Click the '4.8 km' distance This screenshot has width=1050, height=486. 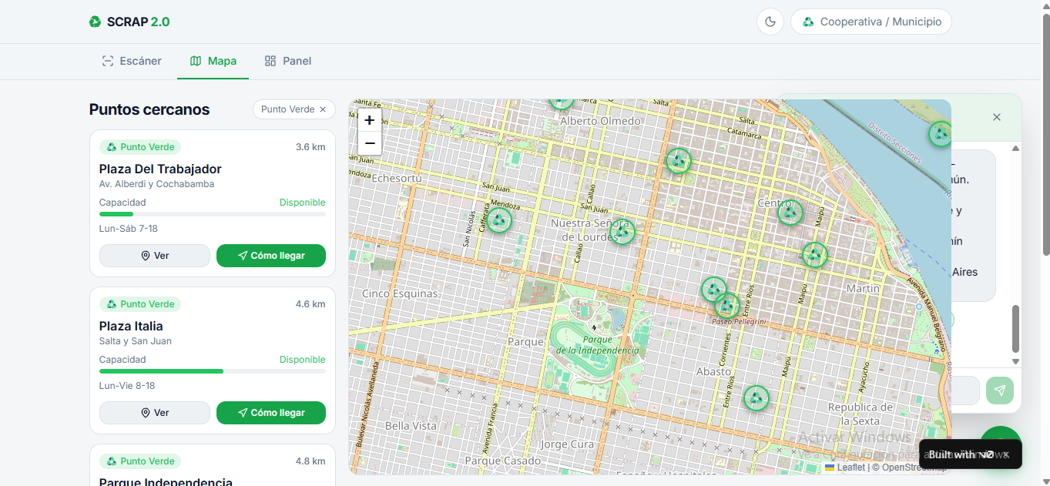(x=310, y=461)
